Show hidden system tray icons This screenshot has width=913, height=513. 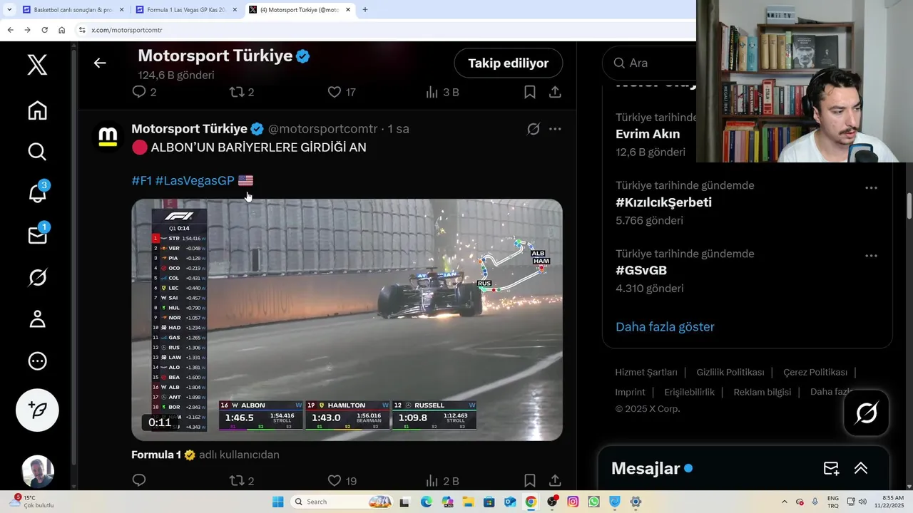785,502
